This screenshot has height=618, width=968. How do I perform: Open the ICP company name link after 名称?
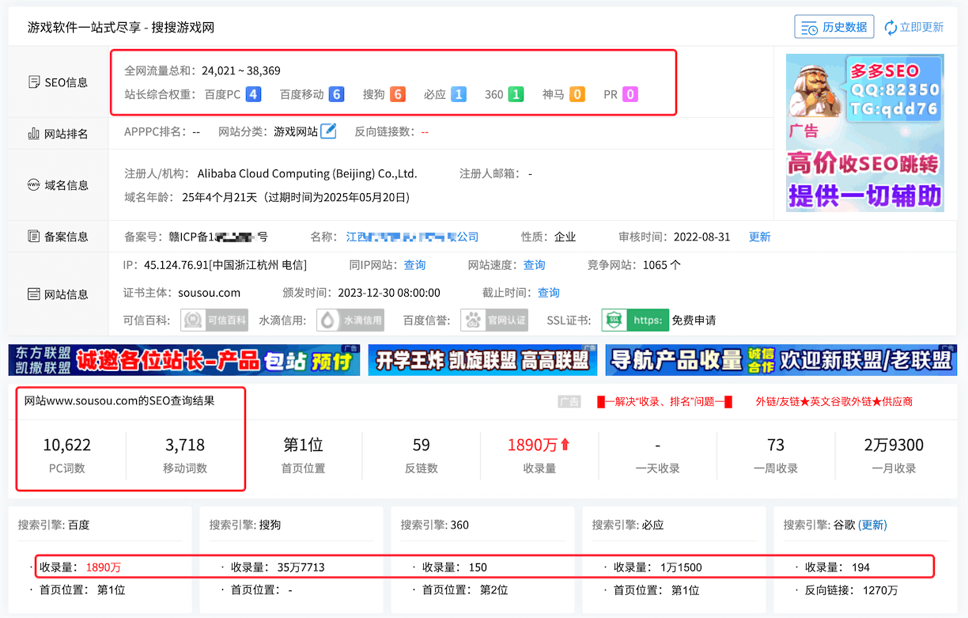click(412, 237)
